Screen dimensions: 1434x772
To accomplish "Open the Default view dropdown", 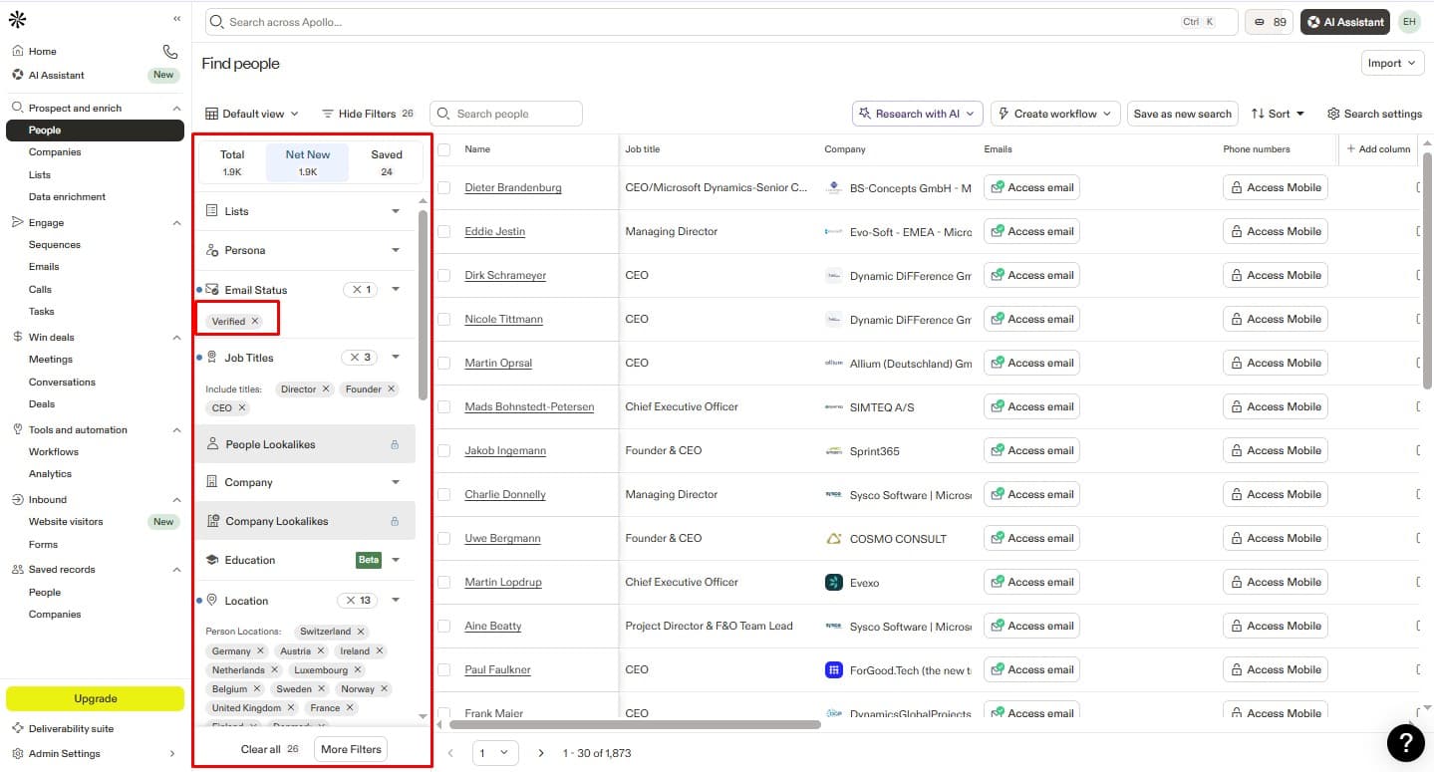I will tap(254, 114).
